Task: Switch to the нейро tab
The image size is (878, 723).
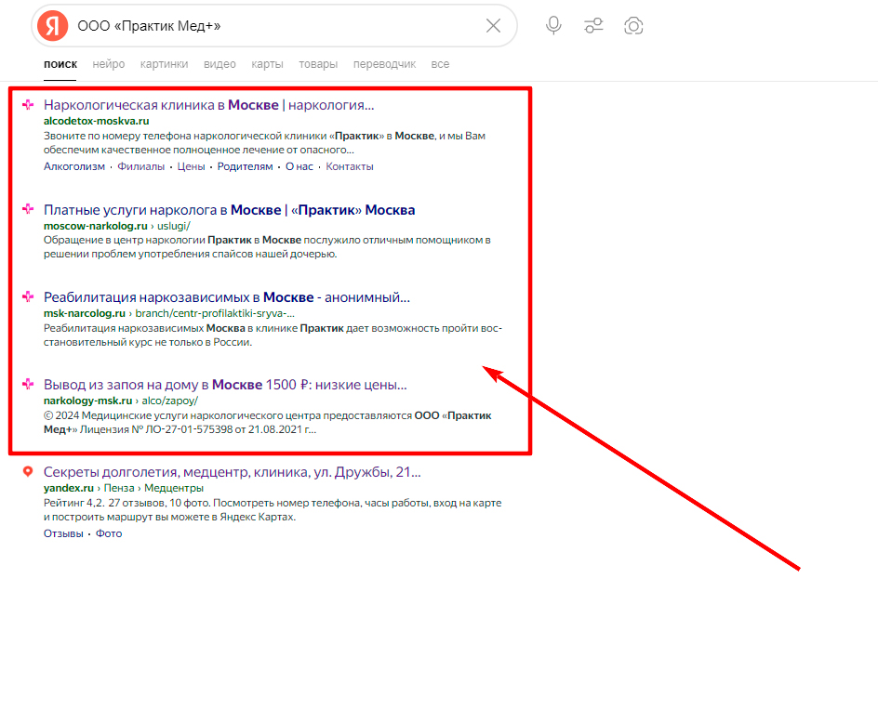Action: pos(108,64)
